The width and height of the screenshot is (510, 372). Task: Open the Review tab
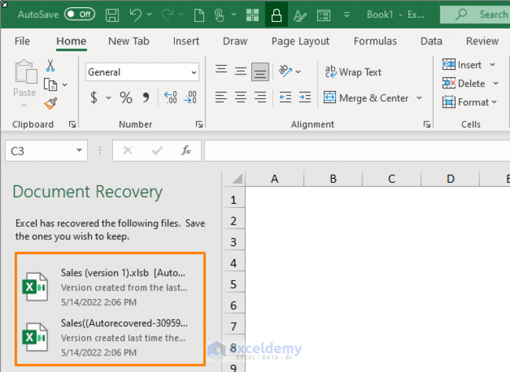pos(482,41)
